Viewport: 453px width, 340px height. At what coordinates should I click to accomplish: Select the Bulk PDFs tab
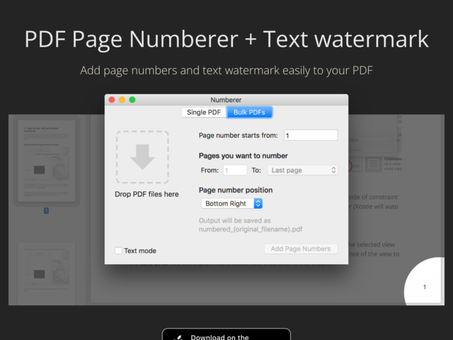click(249, 112)
